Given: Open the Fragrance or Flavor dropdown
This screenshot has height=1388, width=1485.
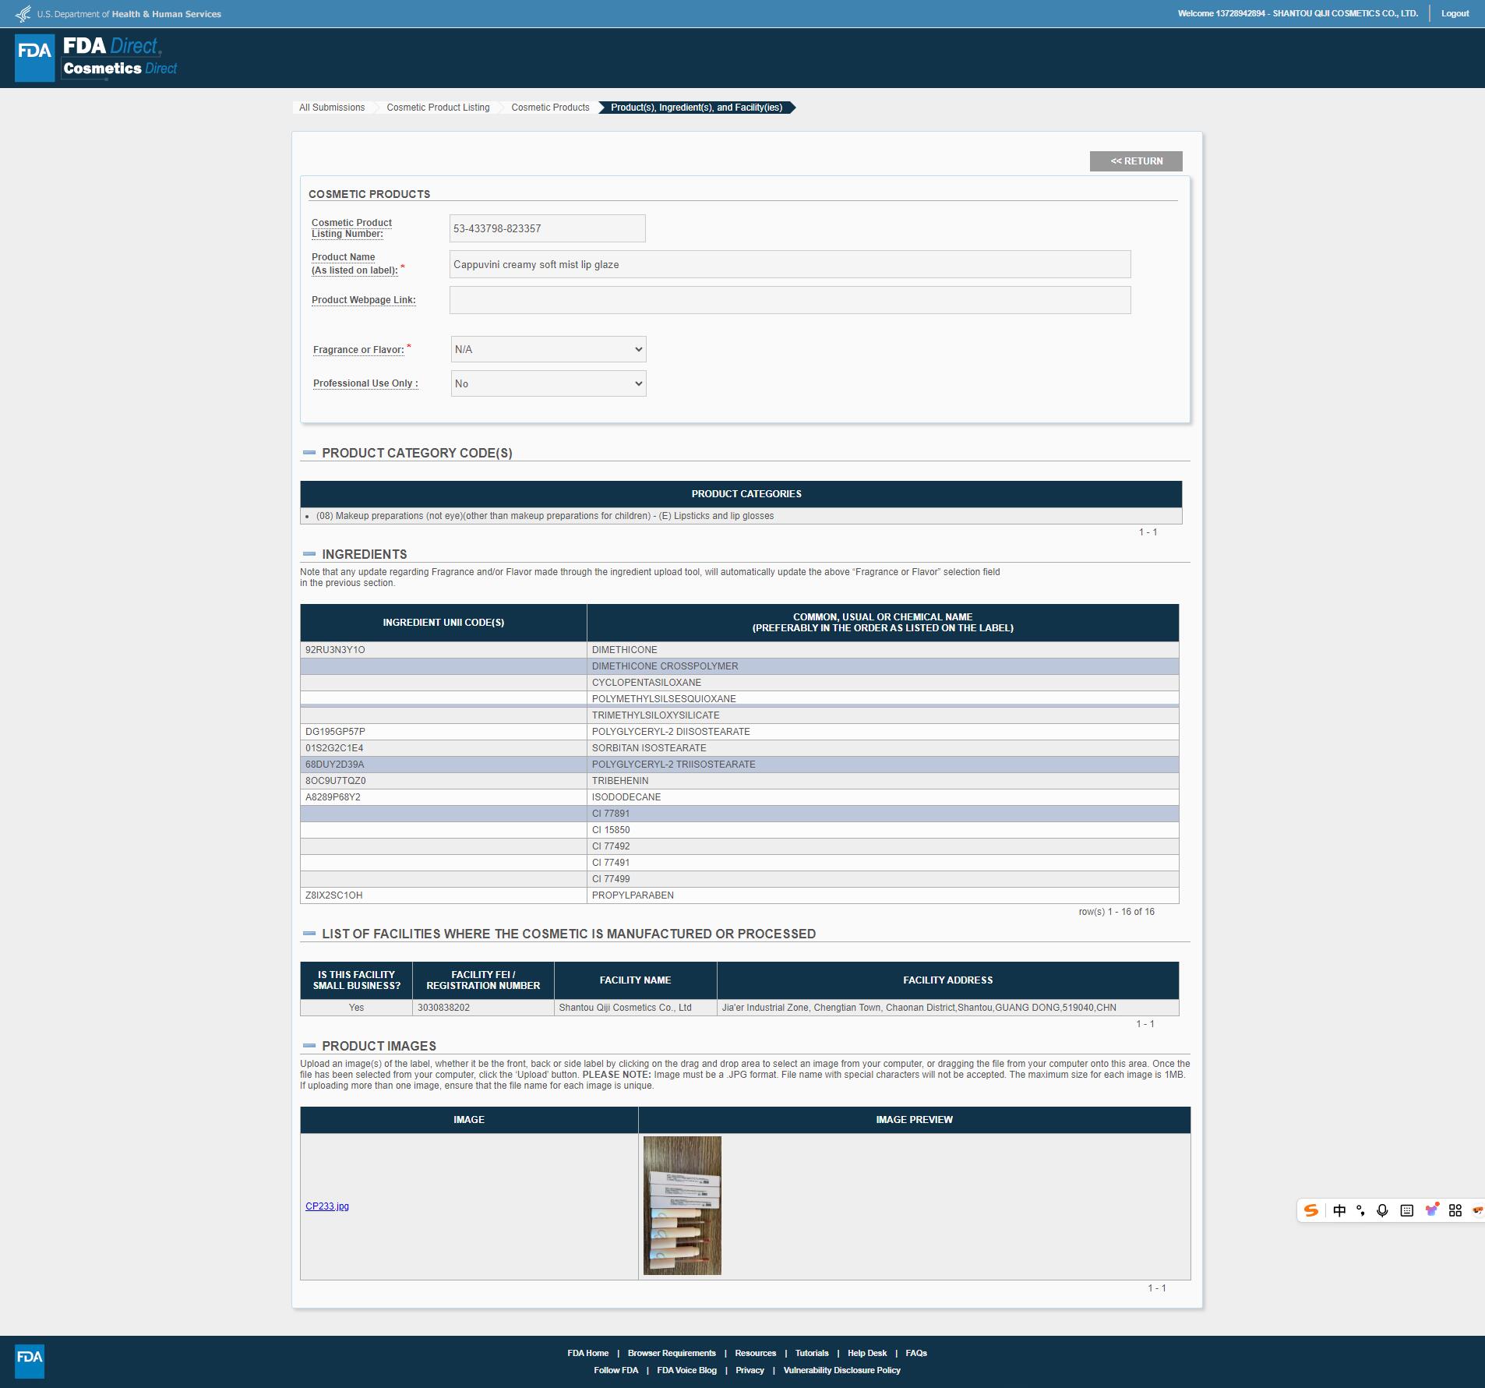Looking at the screenshot, I should [x=548, y=349].
